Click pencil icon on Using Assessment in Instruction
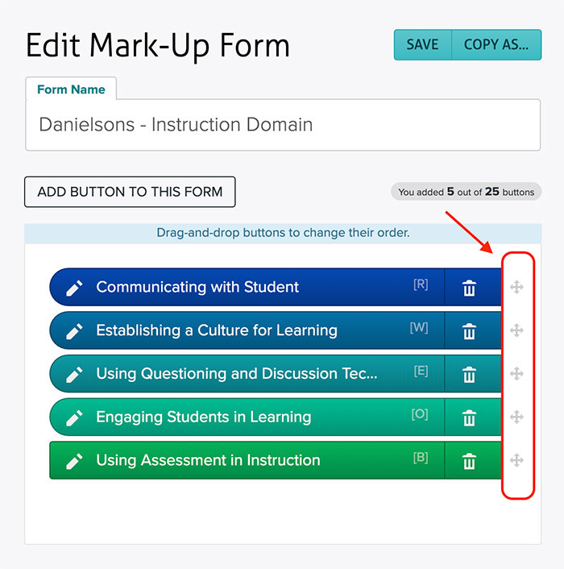 click(x=74, y=461)
